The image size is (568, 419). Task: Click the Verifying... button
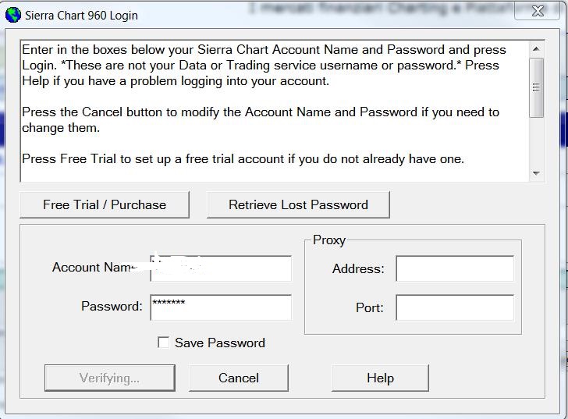coord(110,378)
